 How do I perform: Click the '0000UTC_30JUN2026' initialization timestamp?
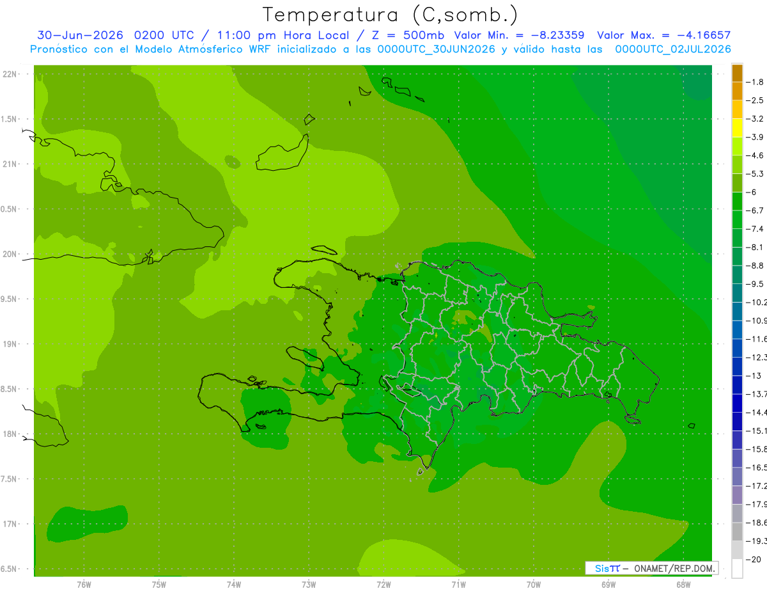(437, 49)
